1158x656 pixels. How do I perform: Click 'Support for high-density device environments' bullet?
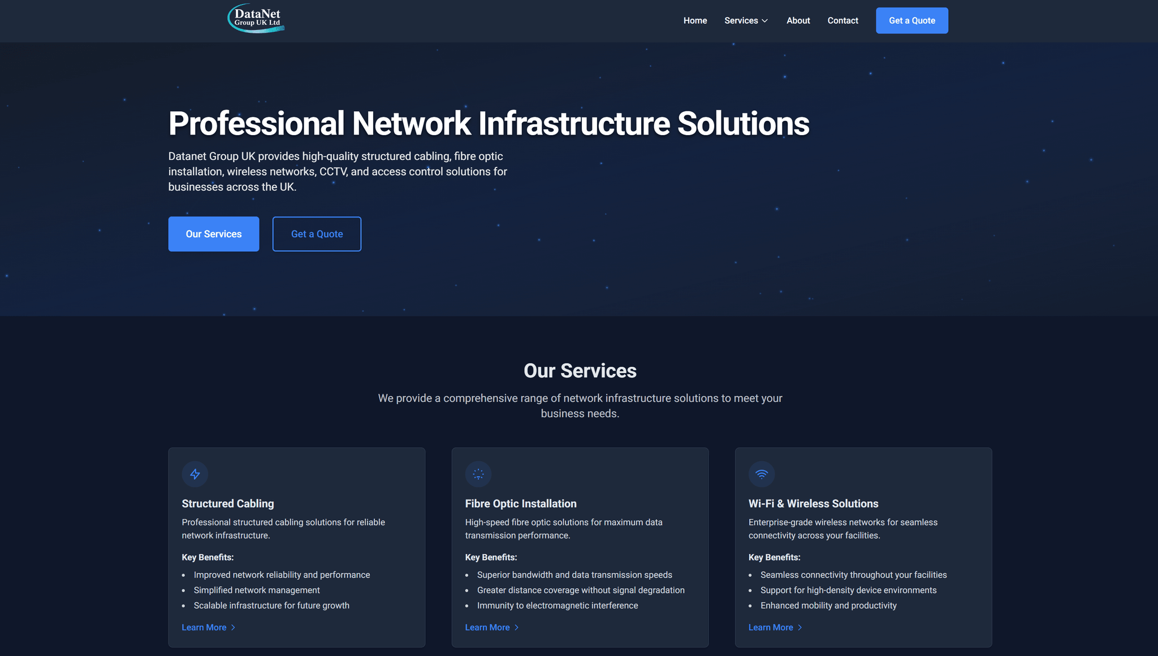(848, 590)
